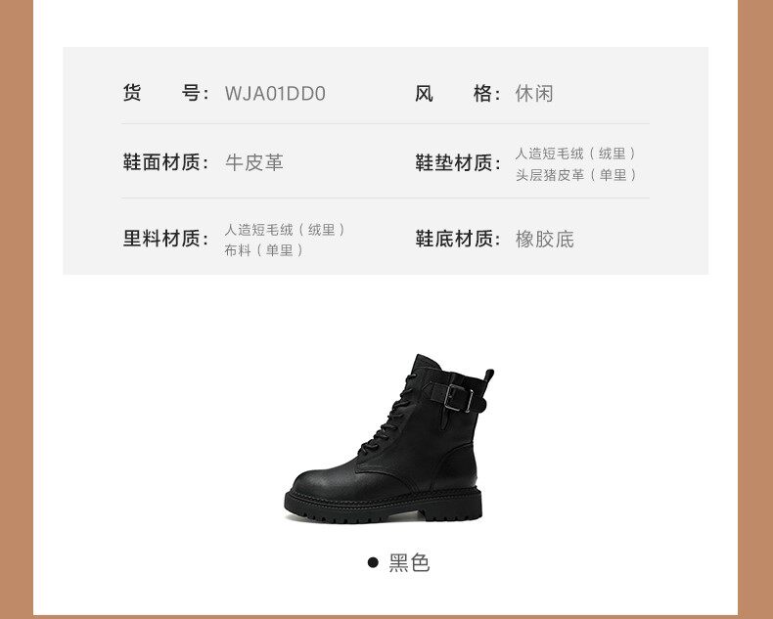Click the 鞋面材质 label
Viewport: 773px width, 619px height.
pyautogui.click(x=165, y=162)
